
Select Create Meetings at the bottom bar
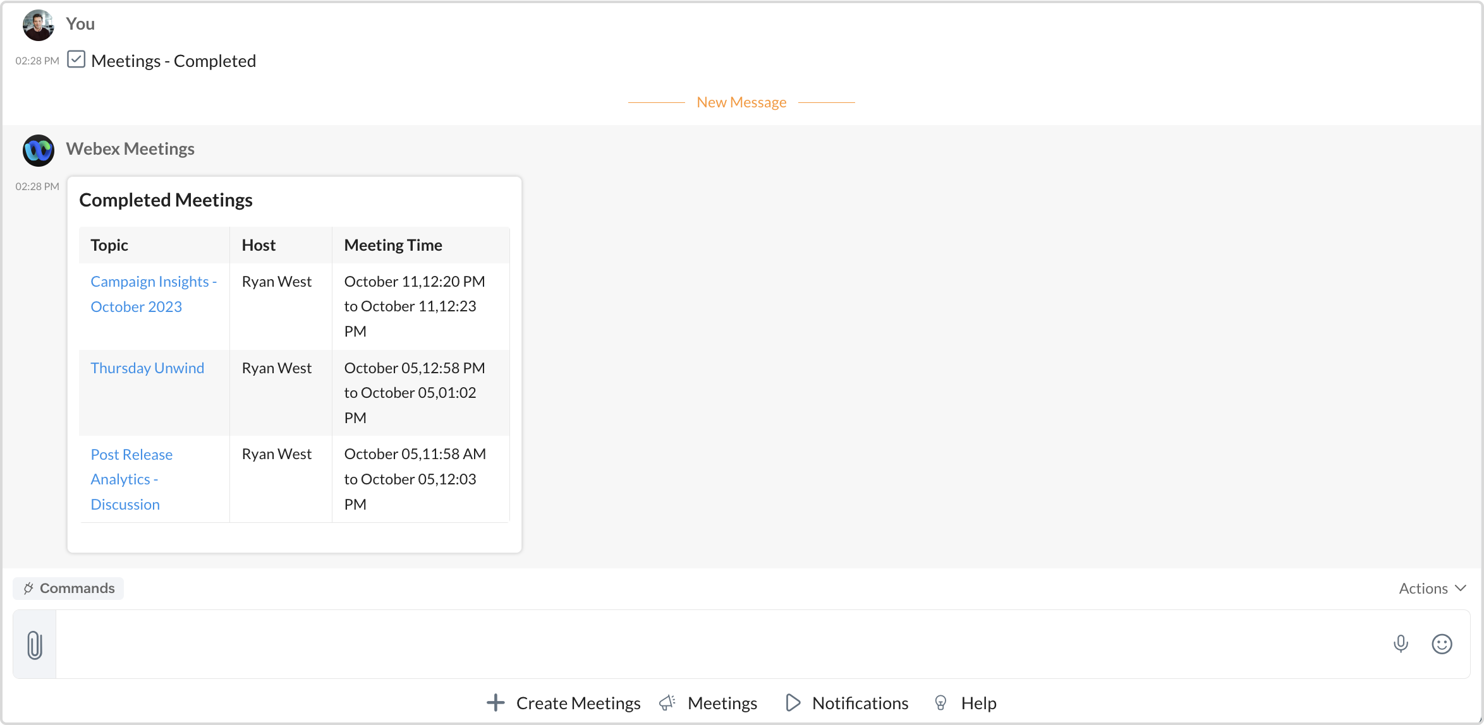click(578, 703)
